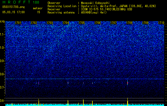
Task: Click the Receiving Location label
Action: click(x=62, y=6)
